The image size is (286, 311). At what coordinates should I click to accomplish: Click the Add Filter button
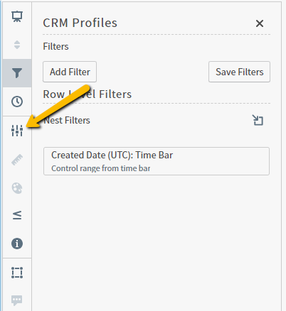pos(70,72)
